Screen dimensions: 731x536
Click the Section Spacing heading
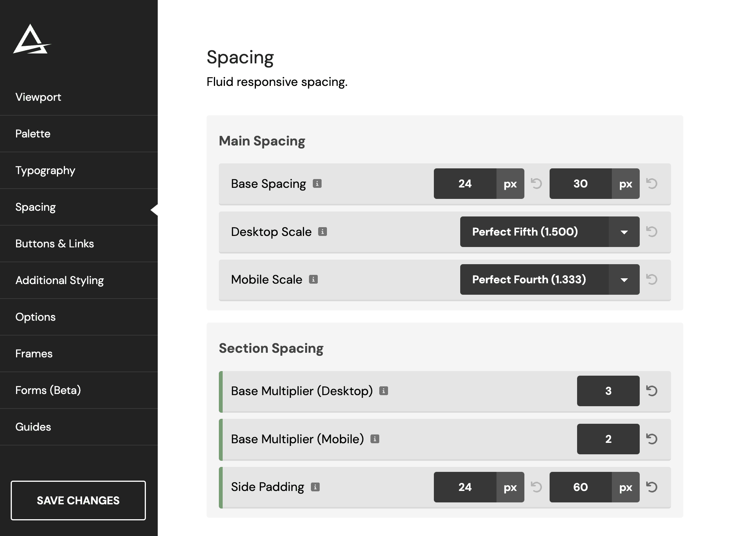271,349
